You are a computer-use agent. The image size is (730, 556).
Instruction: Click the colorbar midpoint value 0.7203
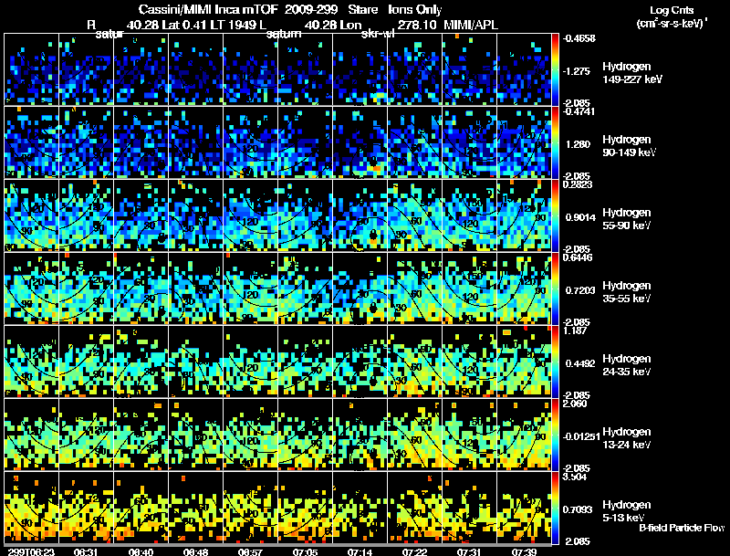[x=580, y=290]
